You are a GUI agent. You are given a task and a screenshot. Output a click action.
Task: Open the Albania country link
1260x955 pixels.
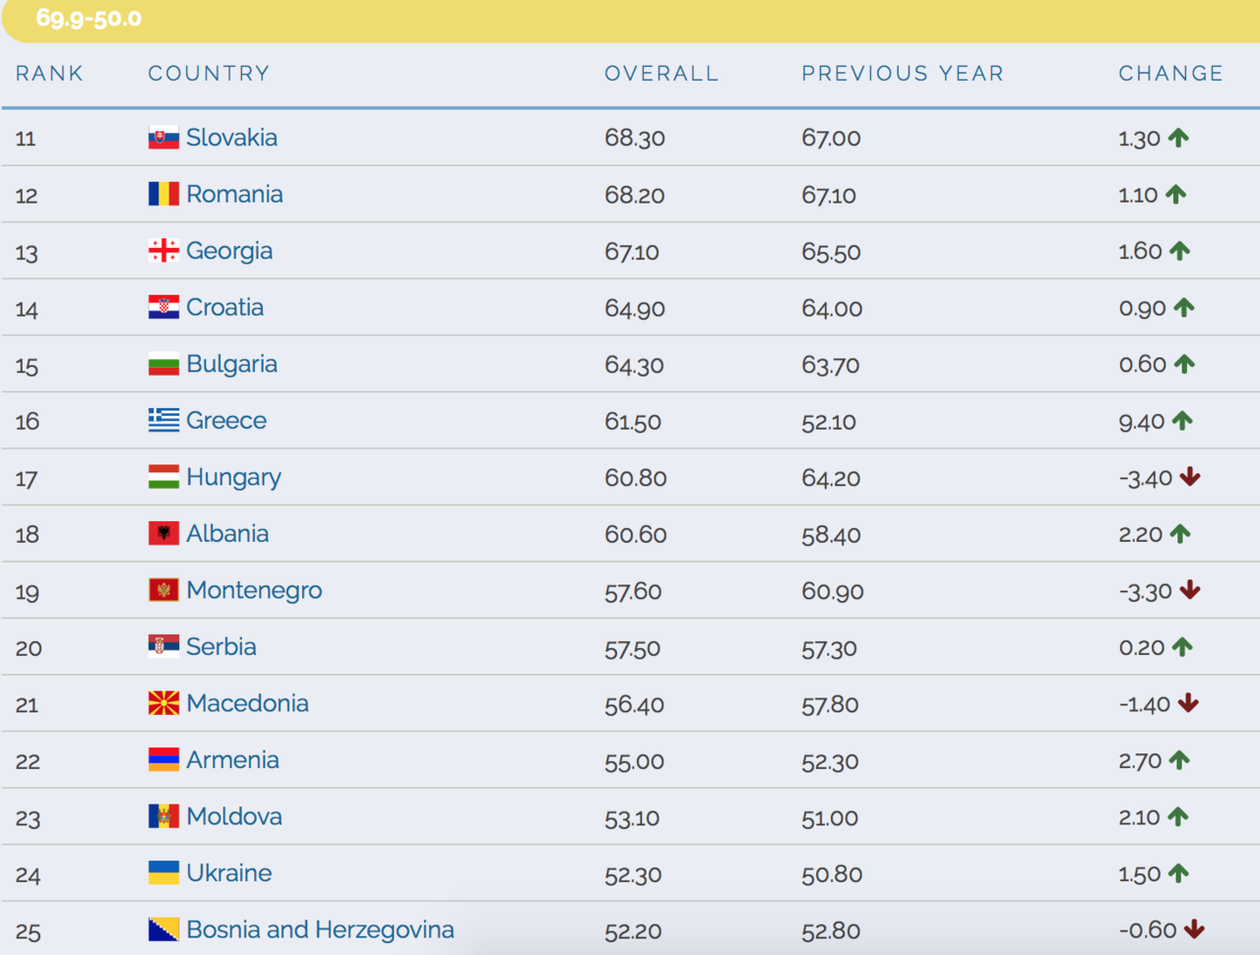coord(227,533)
